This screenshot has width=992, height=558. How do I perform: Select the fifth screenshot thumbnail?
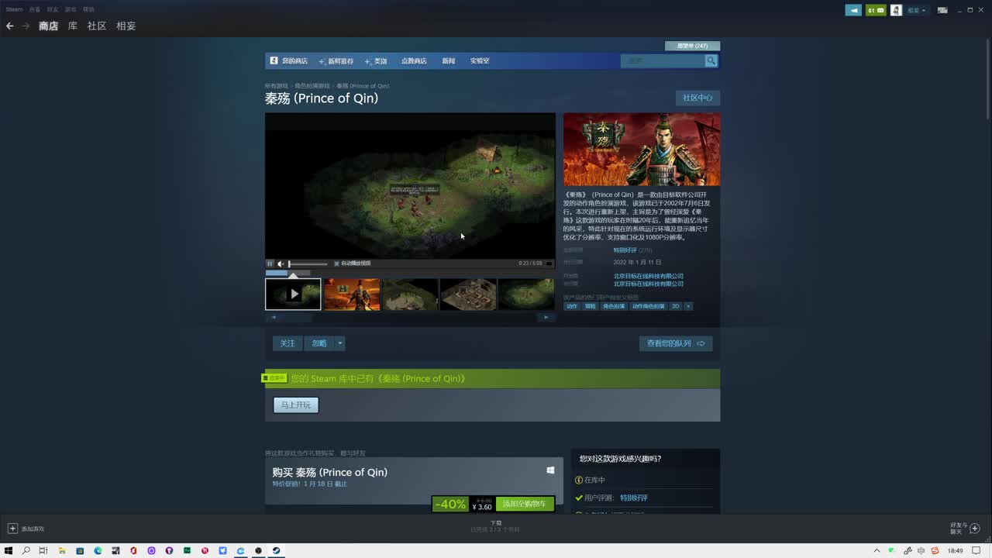pos(526,294)
